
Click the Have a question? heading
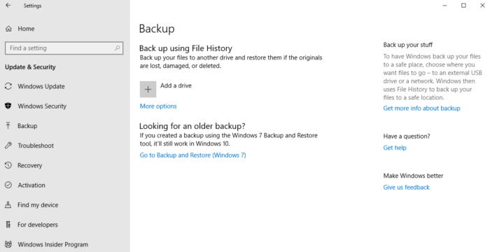coord(407,136)
